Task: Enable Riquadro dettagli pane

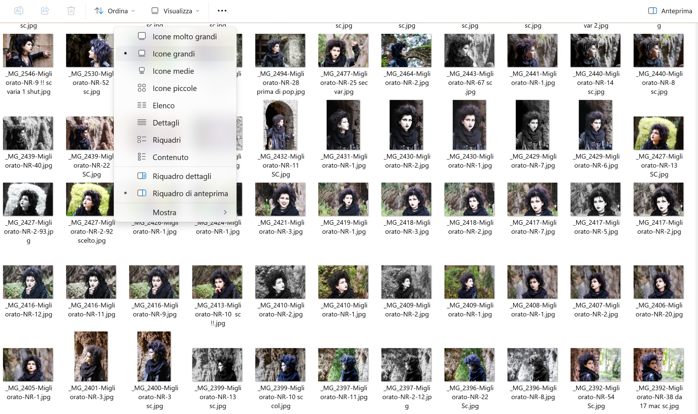Action: coord(175,176)
